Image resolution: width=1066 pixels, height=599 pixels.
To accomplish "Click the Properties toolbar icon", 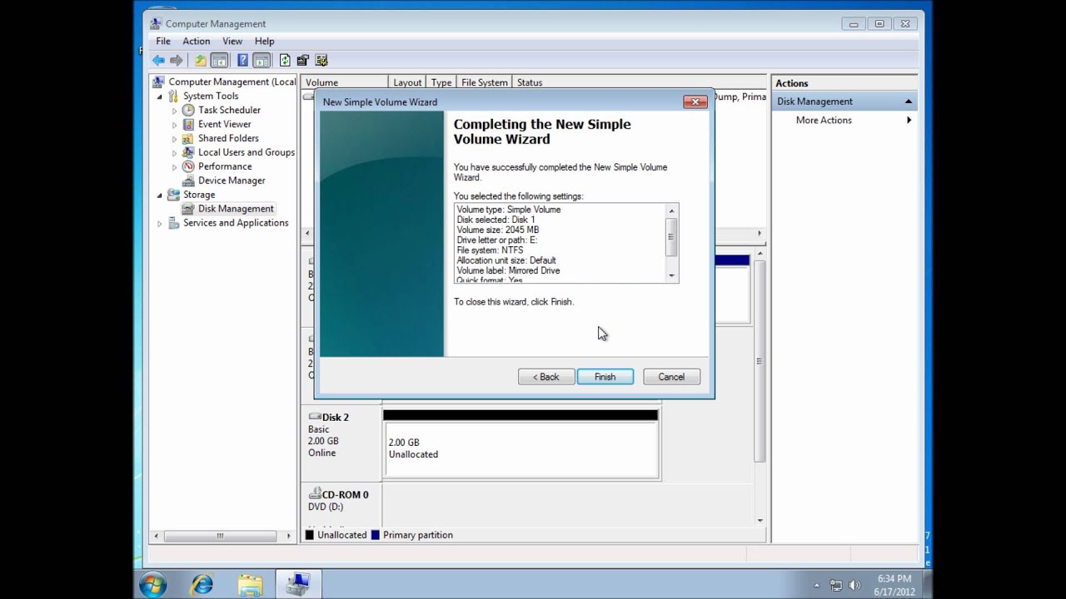I will [x=303, y=60].
